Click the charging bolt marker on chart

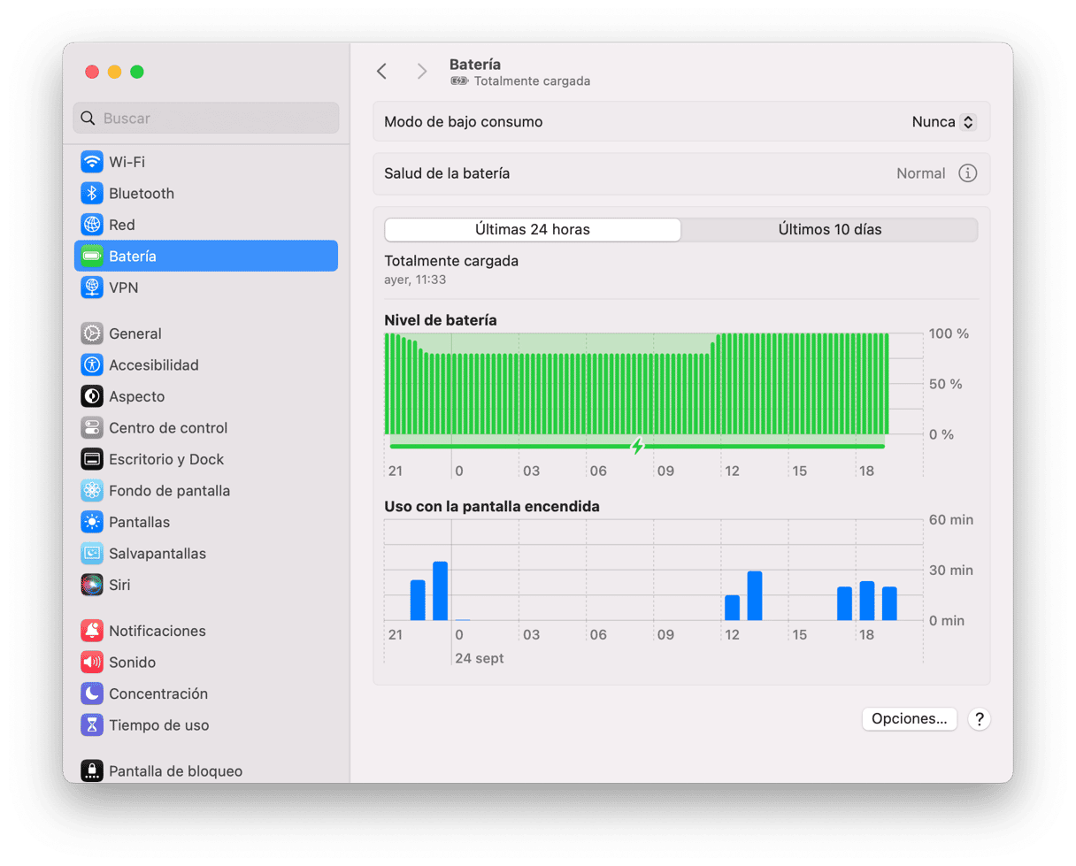click(637, 446)
